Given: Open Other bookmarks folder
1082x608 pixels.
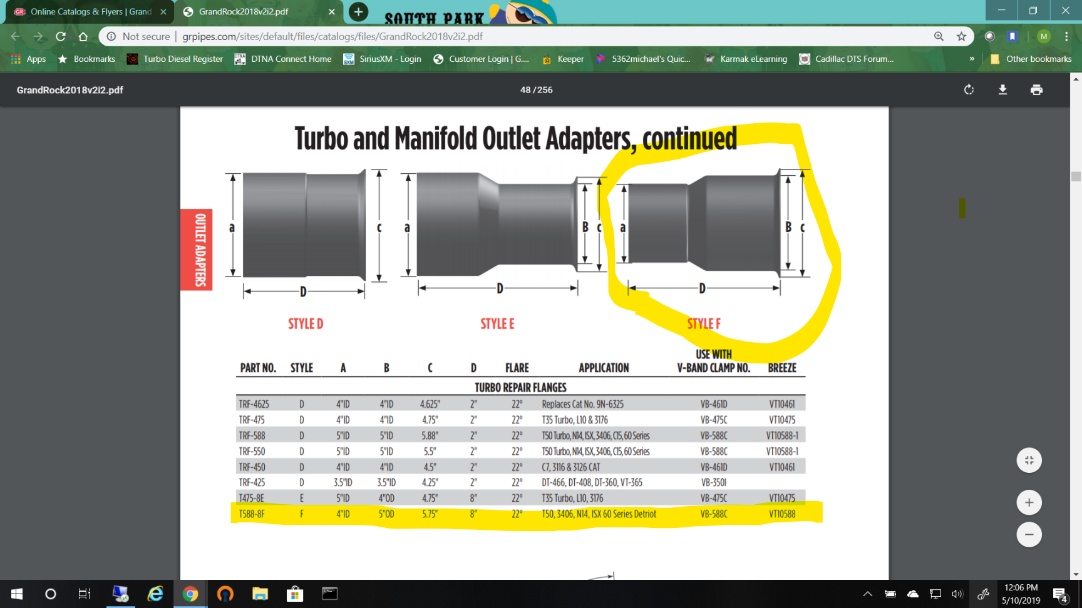Looking at the screenshot, I should [x=1031, y=59].
